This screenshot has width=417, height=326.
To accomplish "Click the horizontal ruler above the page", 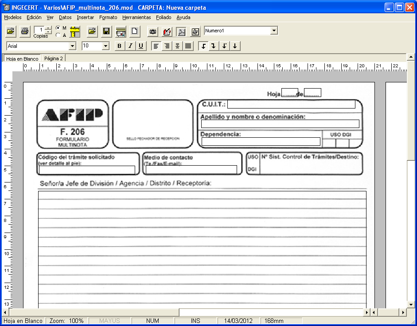I will (215, 67).
